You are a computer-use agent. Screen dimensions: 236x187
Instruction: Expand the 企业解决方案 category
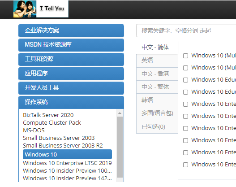tap(71, 30)
